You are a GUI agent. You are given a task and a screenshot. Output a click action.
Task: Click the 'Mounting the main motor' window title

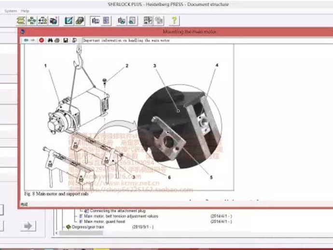(190, 32)
